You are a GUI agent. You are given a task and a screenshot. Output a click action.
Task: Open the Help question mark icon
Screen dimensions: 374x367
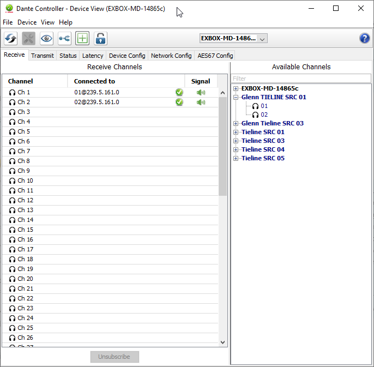(365, 38)
